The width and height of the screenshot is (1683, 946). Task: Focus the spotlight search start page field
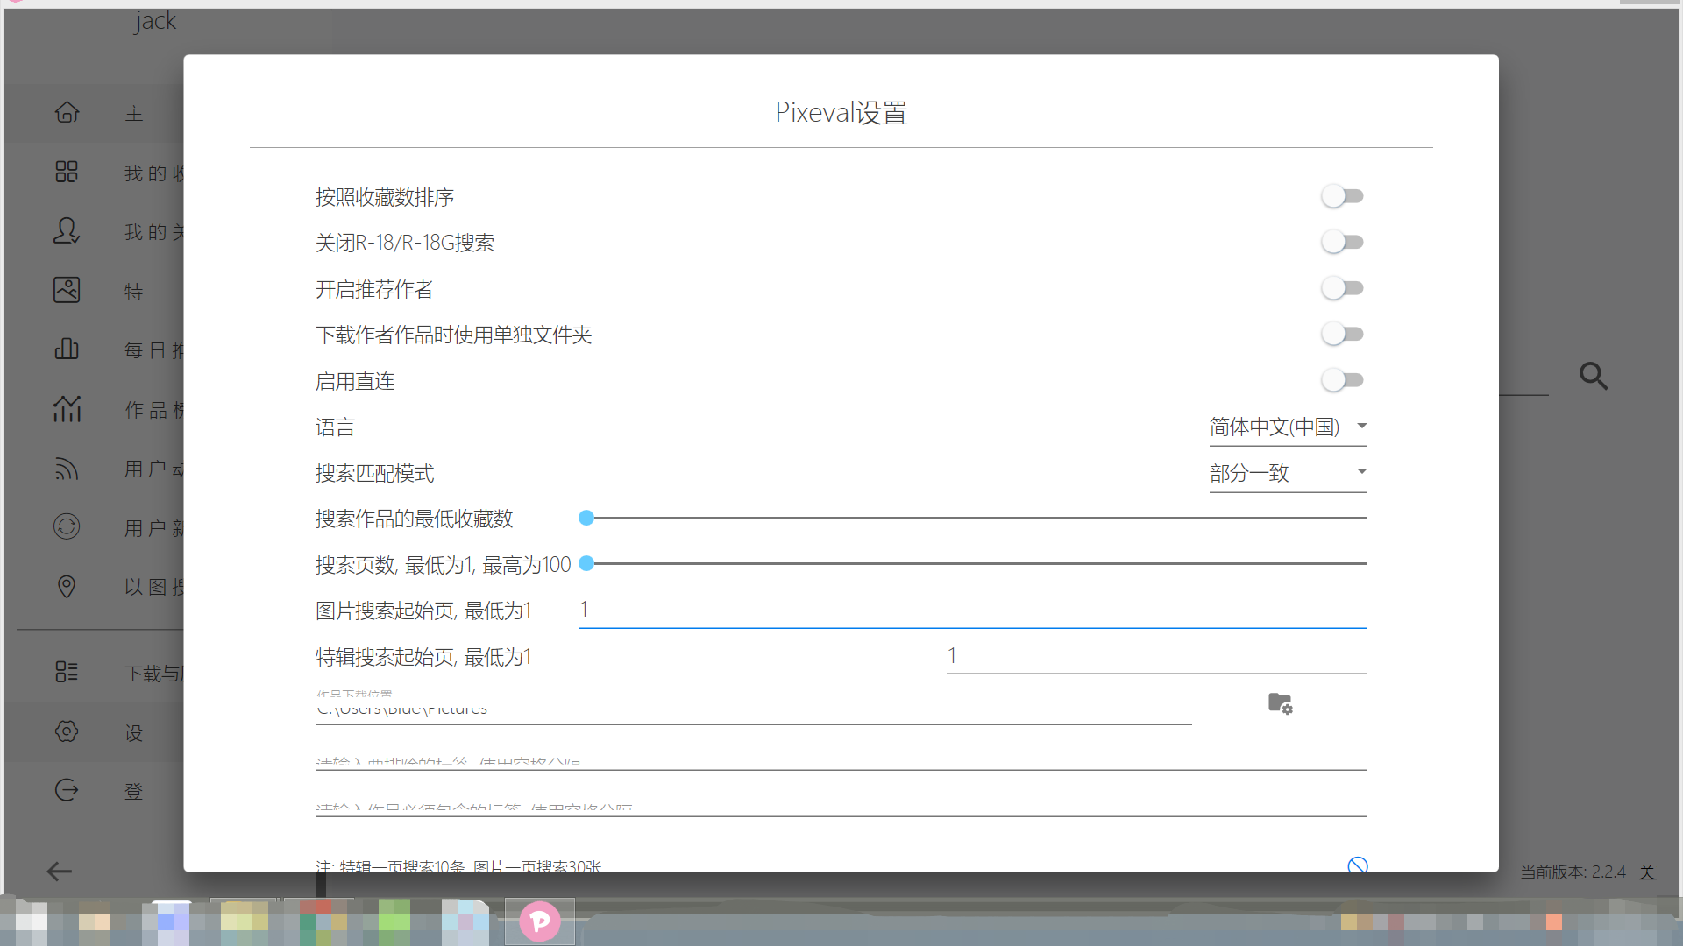pyautogui.click(x=1157, y=656)
